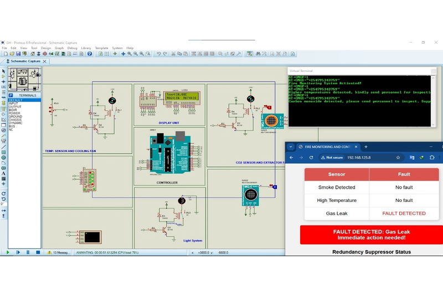Click the Open Project folder icon
443x296 pixels.
click(x=12, y=54)
